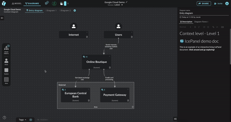The width and height of the screenshot is (231, 122).
Task: Open Users actor's document icon
Action: (132, 37)
